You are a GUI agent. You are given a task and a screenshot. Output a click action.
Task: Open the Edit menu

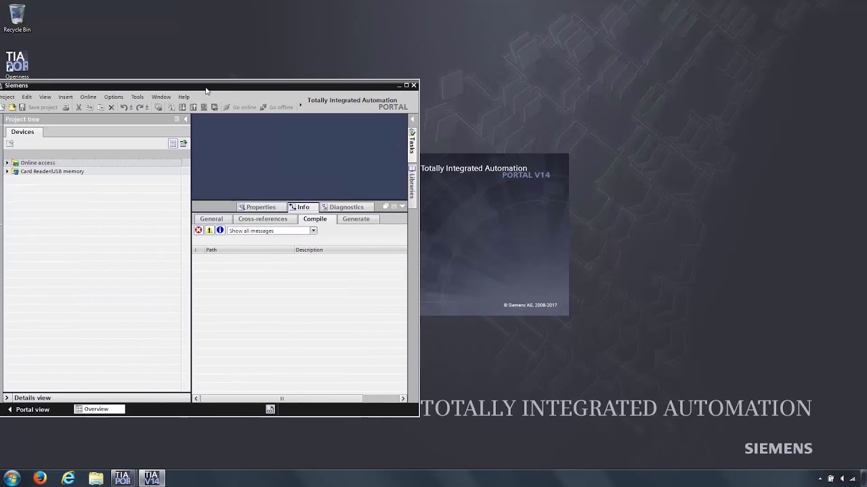click(x=26, y=97)
